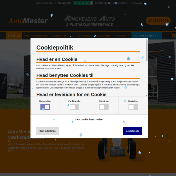
Task: Expand the Værksted dropdown menu
Action: coord(60,36)
